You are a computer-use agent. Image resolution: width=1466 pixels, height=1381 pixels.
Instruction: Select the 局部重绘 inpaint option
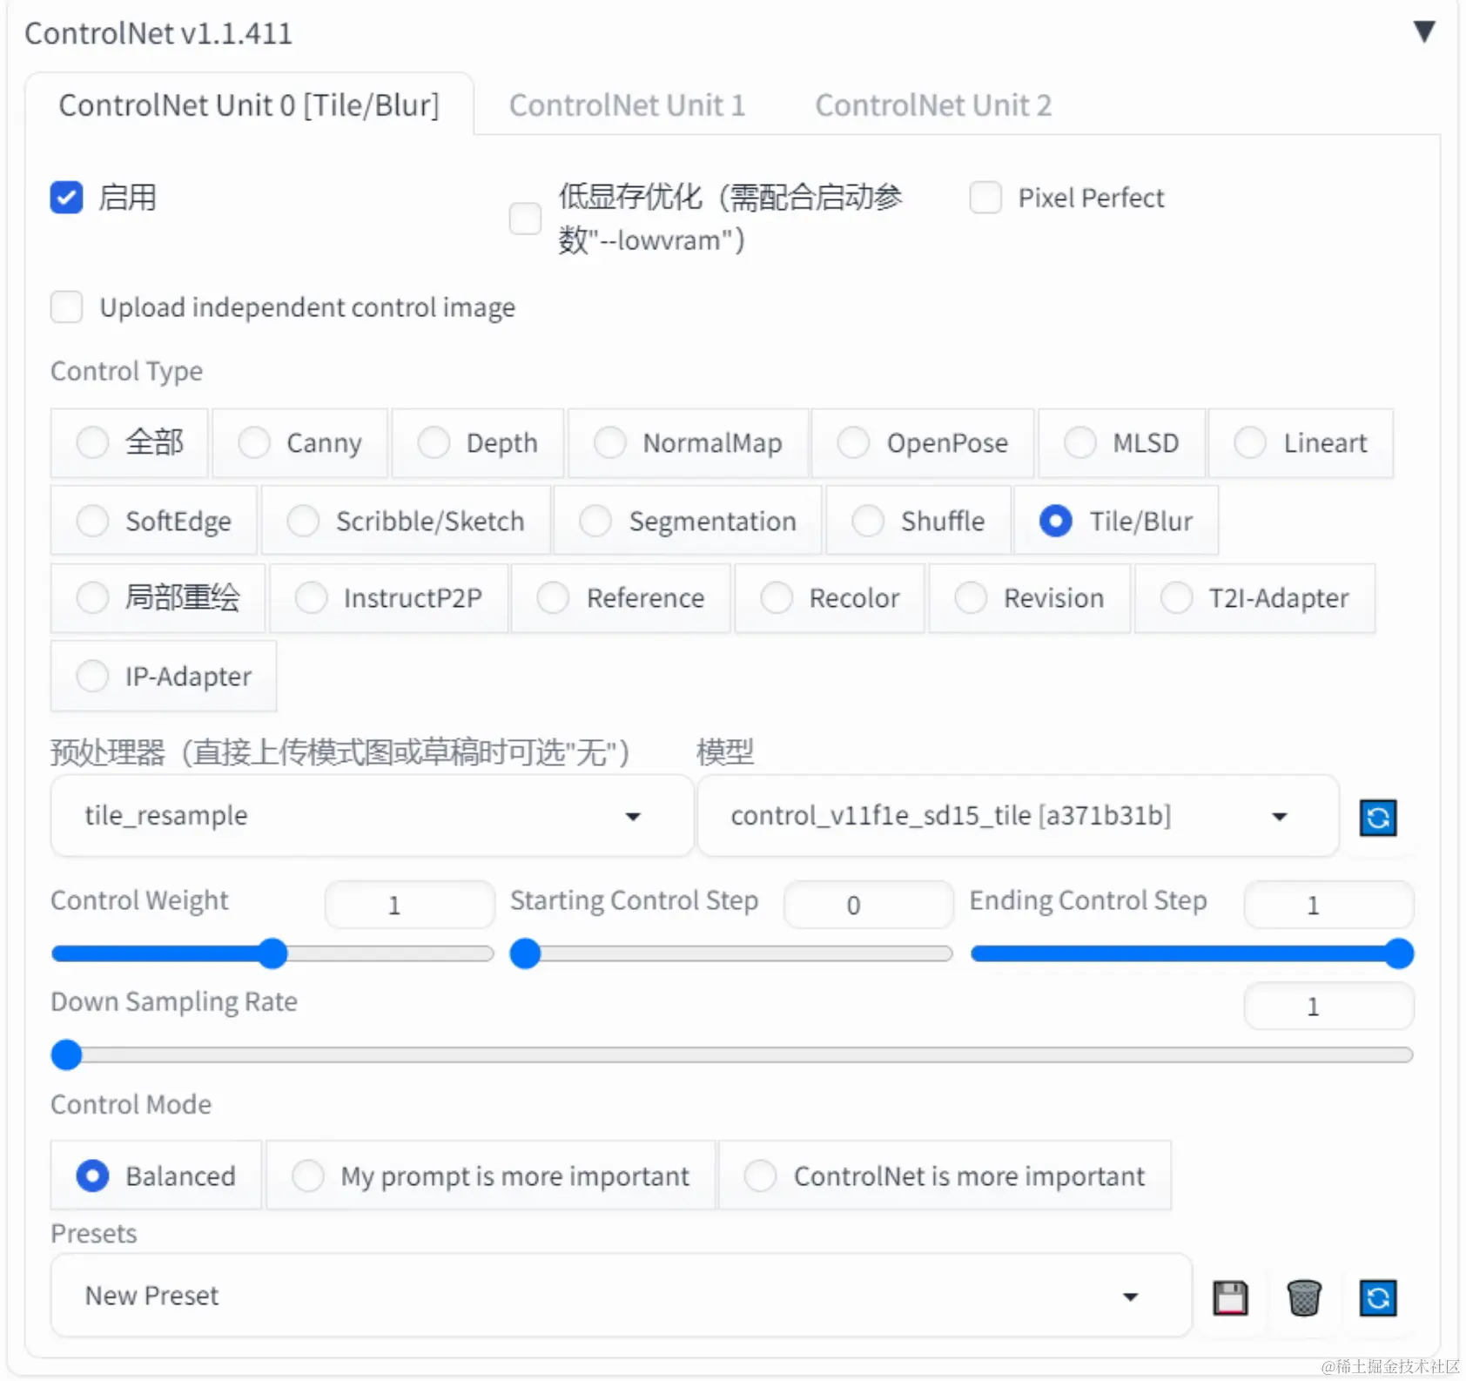point(158,598)
